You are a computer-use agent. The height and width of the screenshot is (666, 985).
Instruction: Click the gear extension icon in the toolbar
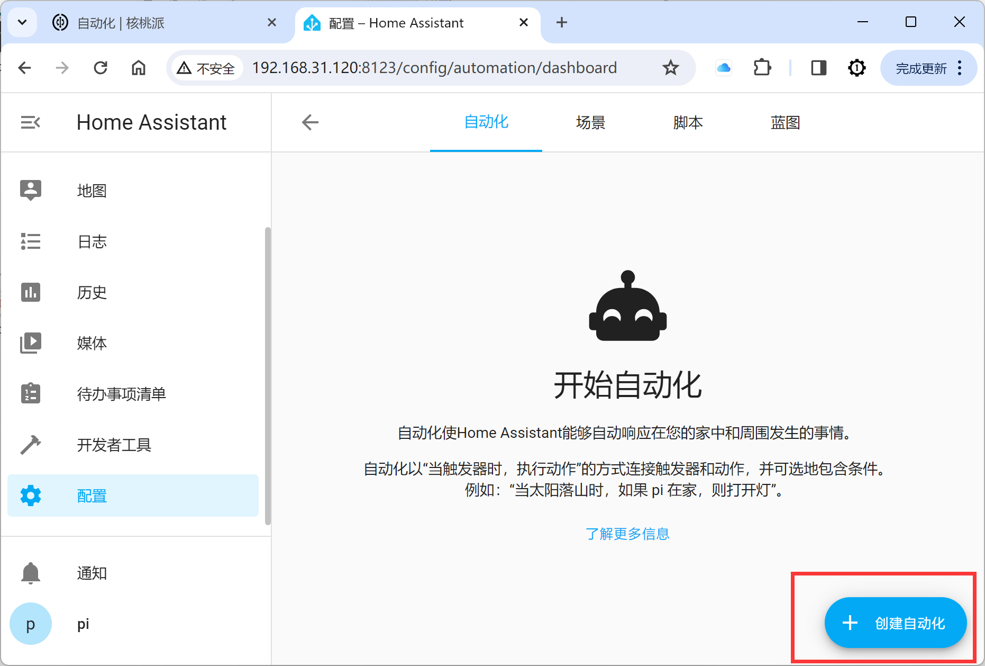pyautogui.click(x=857, y=68)
